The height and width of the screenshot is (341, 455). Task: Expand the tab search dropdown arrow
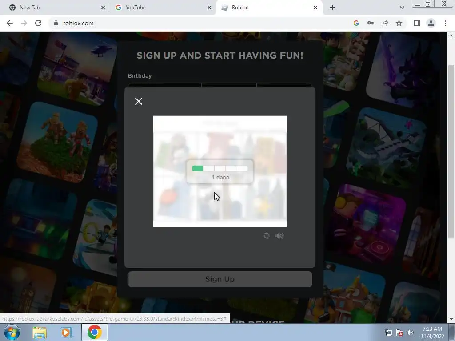(402, 8)
